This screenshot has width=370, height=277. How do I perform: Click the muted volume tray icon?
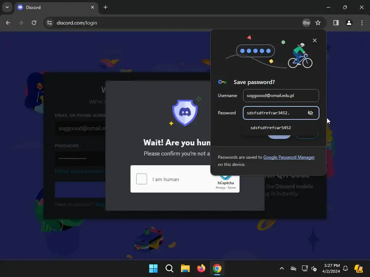pyautogui.click(x=314, y=268)
